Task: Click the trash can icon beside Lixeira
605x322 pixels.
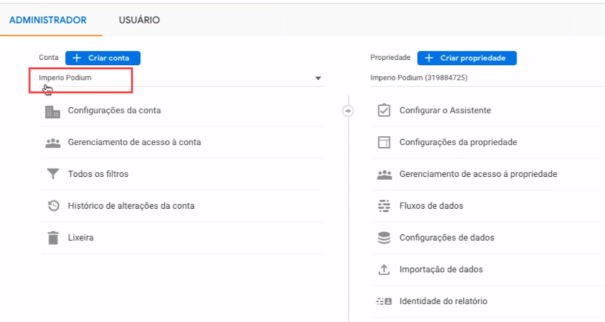Action: click(x=53, y=238)
